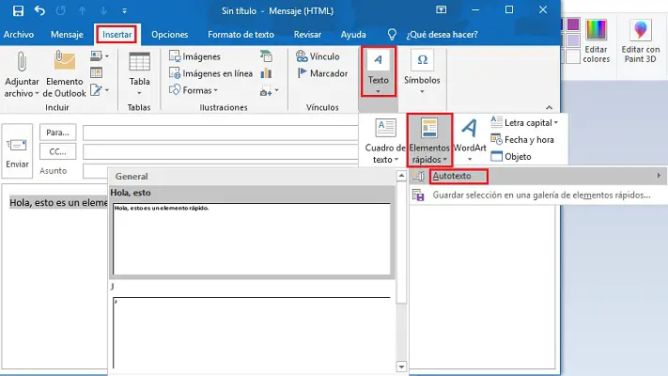The image size is (668, 376).
Task: Open ribbon display options icon
Action: tap(441, 9)
